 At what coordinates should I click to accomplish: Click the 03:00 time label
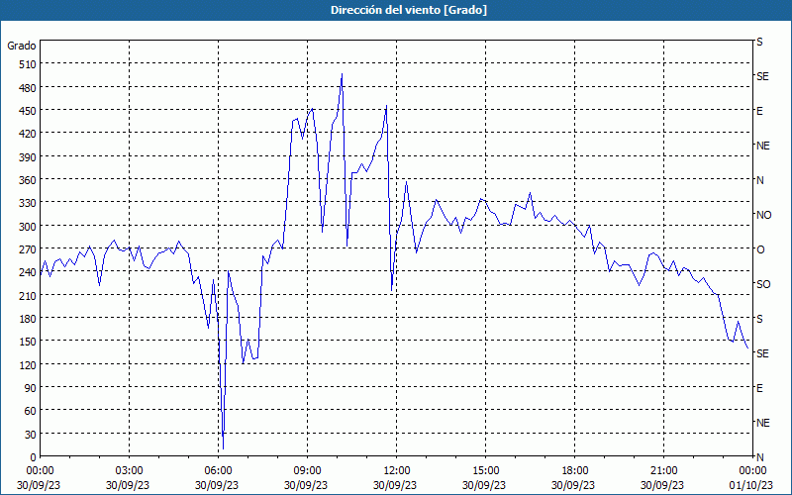(x=130, y=471)
